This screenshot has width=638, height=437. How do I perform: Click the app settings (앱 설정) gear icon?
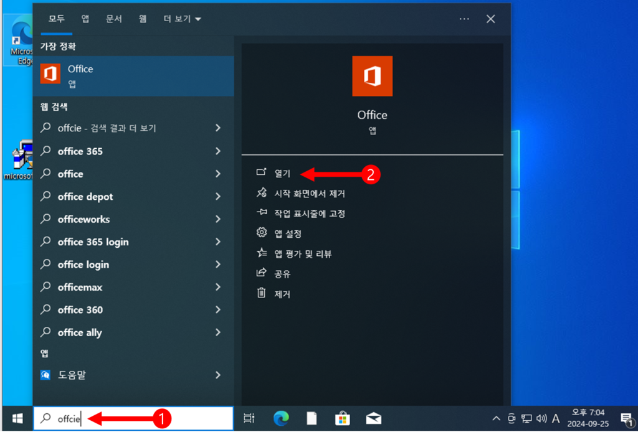261,233
